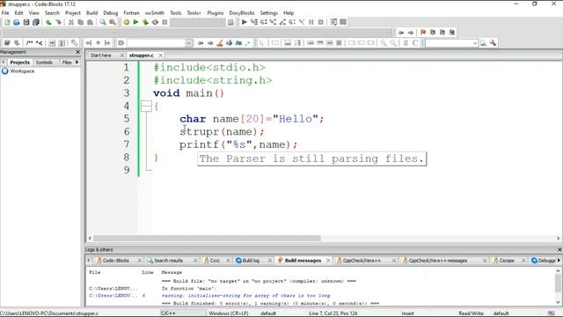Switch to the Symbols tab
Viewport: 563px width, 317px height.
44,63
